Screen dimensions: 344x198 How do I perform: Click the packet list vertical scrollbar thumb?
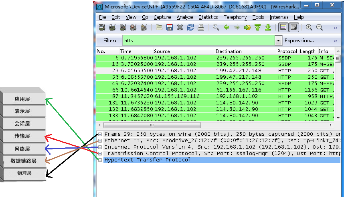(x=338, y=59)
